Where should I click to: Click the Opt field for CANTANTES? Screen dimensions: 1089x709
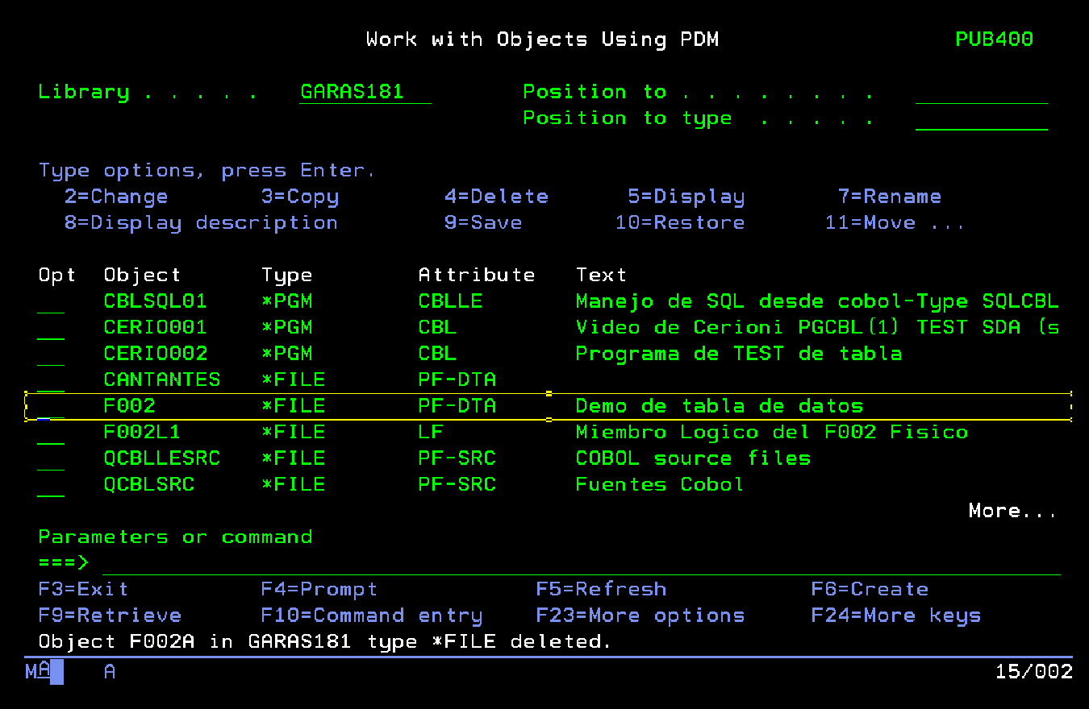point(51,380)
